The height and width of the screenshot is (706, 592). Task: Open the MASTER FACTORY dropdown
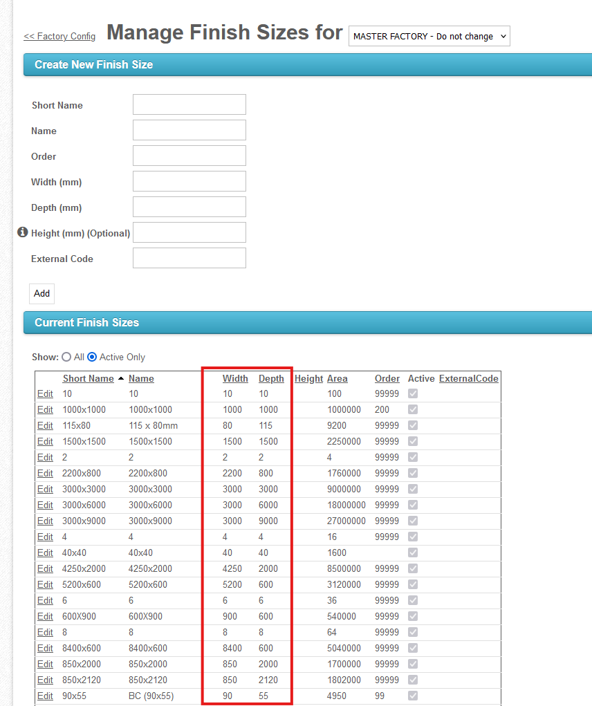click(x=429, y=36)
